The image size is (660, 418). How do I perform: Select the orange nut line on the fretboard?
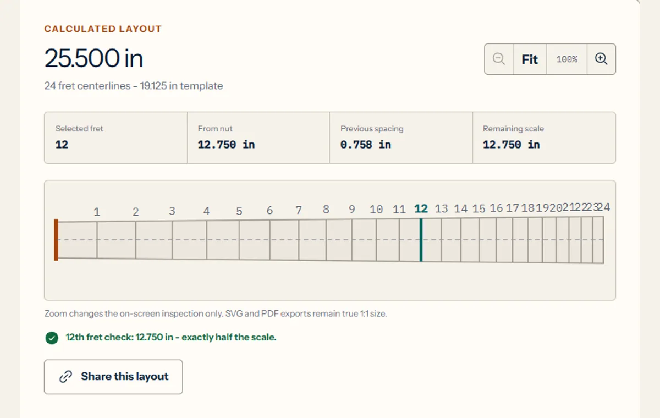click(56, 240)
